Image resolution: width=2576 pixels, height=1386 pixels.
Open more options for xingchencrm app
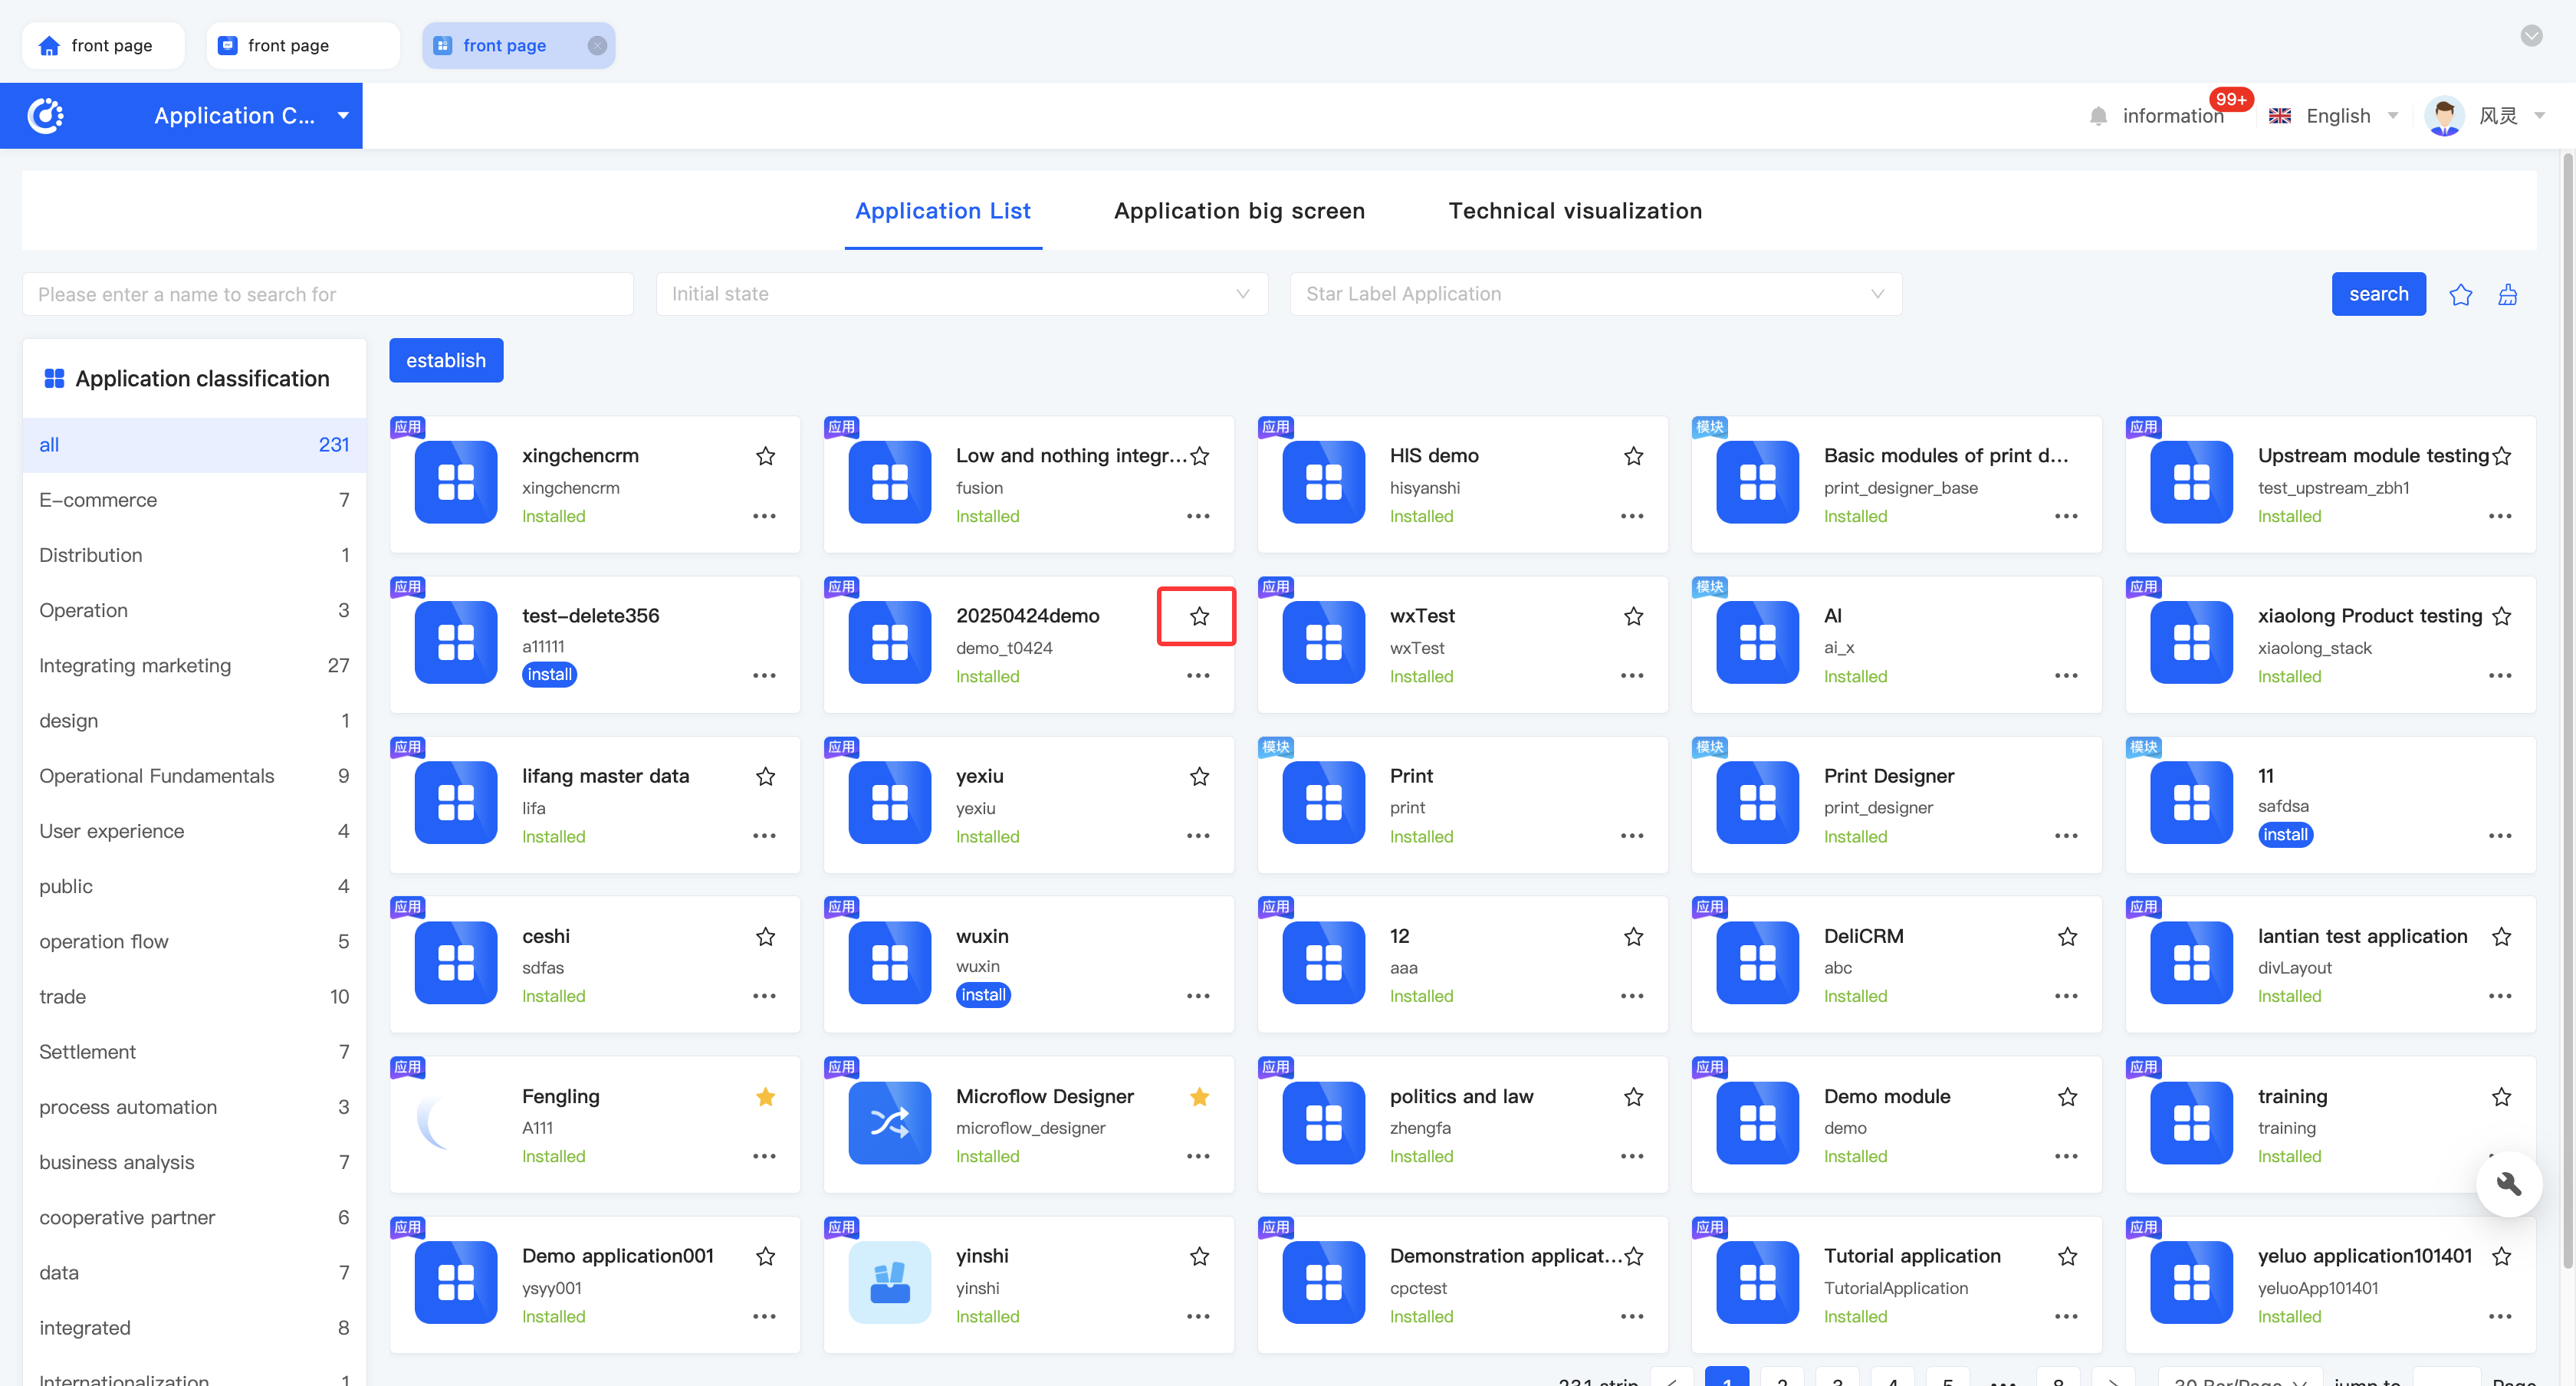coord(764,516)
